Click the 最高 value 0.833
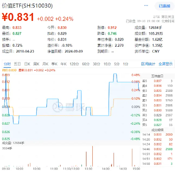Screen dimensions: 175x171 [17, 28]
